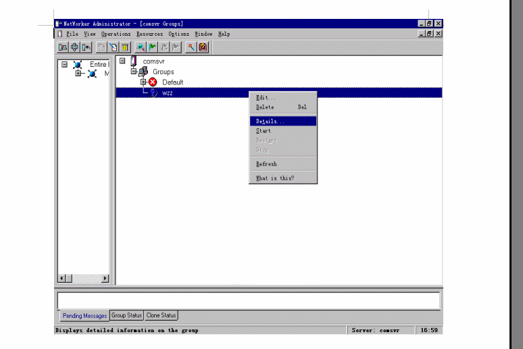The height and width of the screenshot is (349, 523).
Task: Collapse the Entire network tree node
Action: tap(64, 65)
